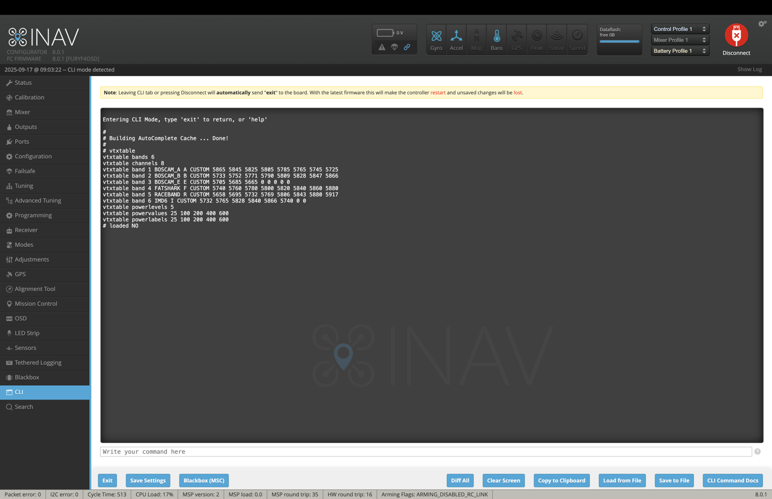Click the warning triangle status icon
Viewport: 772px width, 499px height.
382,47
